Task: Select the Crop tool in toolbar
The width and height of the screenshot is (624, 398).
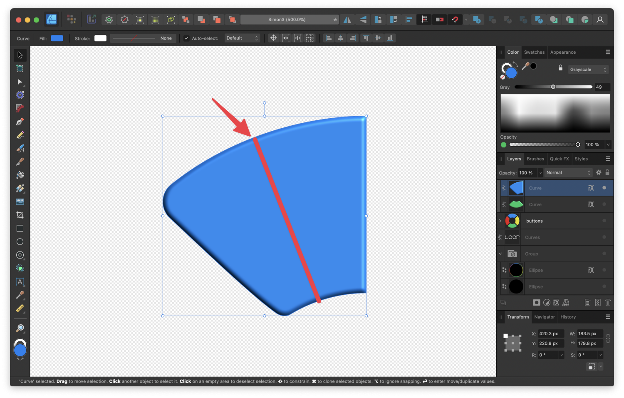Action: (x=20, y=215)
